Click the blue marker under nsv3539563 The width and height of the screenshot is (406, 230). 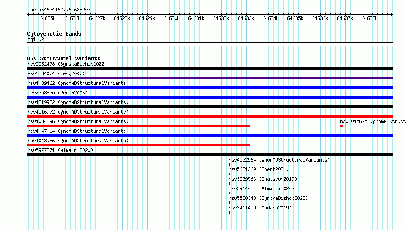229,183
